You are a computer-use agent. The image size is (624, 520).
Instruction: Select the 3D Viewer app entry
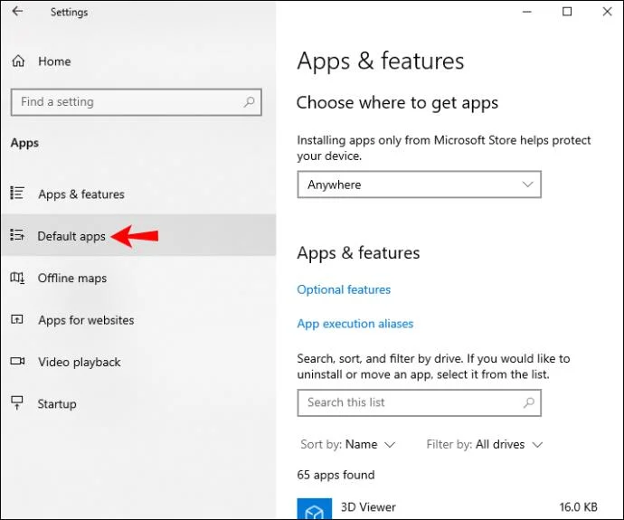(448, 508)
